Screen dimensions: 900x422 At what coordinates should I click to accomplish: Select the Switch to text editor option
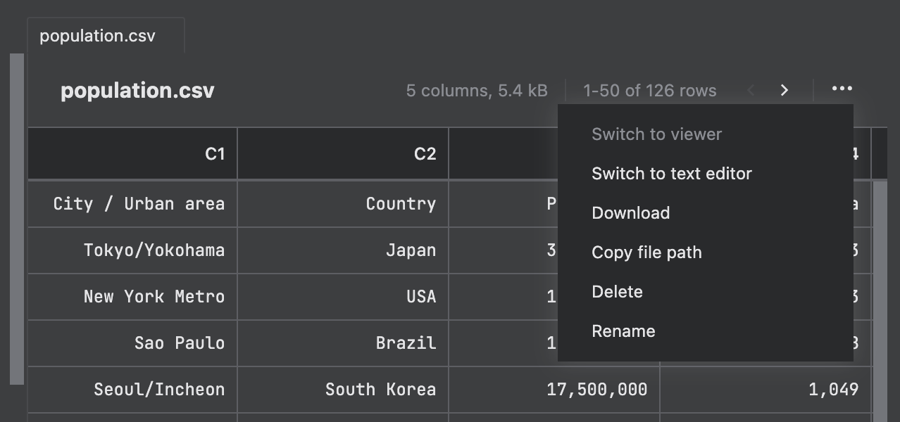[x=671, y=174]
